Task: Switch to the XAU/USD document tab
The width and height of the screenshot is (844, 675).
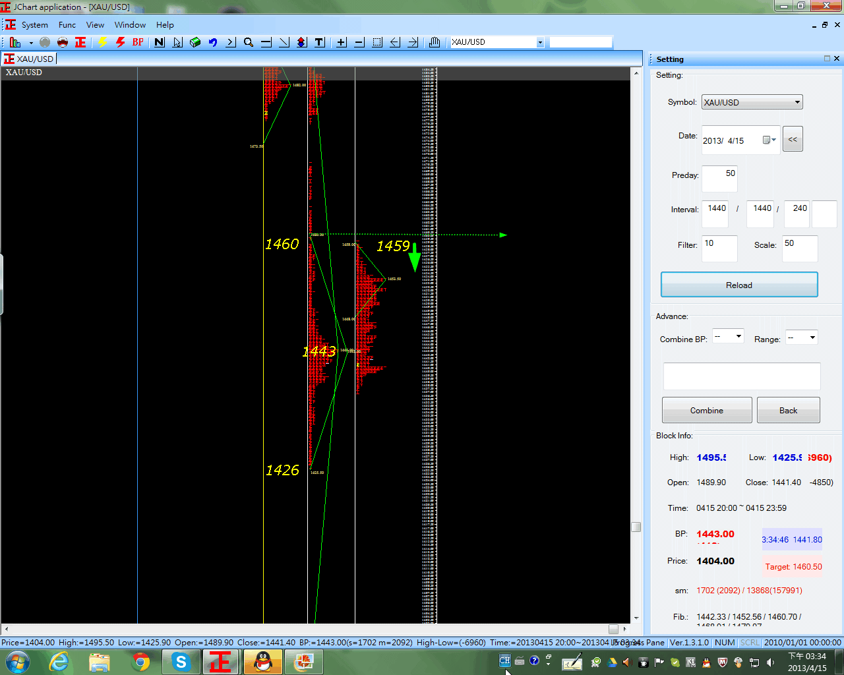Action: coord(29,59)
